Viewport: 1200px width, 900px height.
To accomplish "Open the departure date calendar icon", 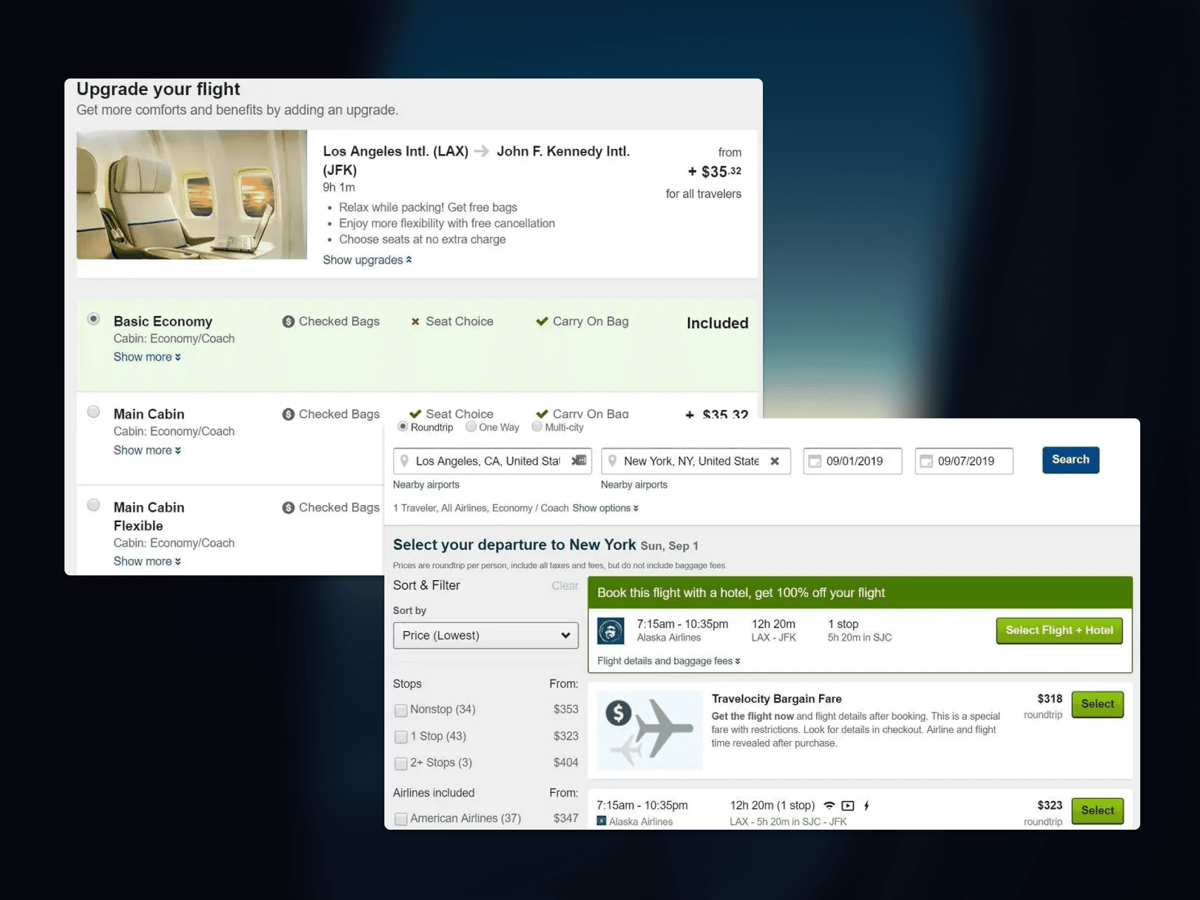I will click(814, 462).
